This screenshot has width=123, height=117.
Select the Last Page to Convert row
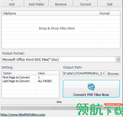30,81
